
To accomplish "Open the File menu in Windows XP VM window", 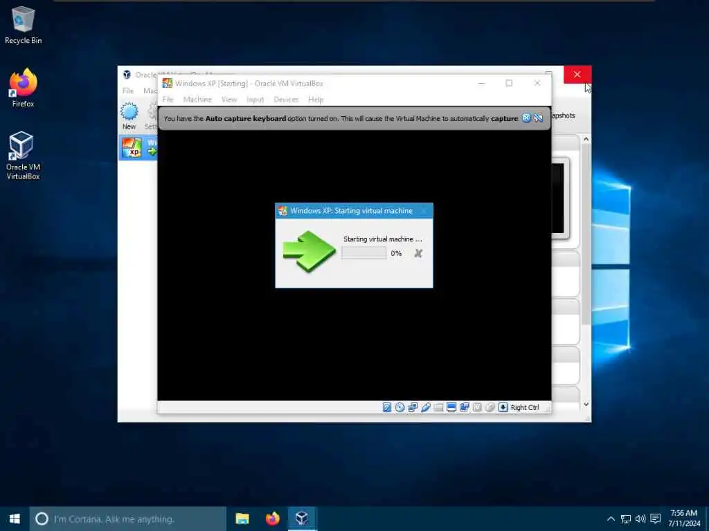I will point(168,100).
